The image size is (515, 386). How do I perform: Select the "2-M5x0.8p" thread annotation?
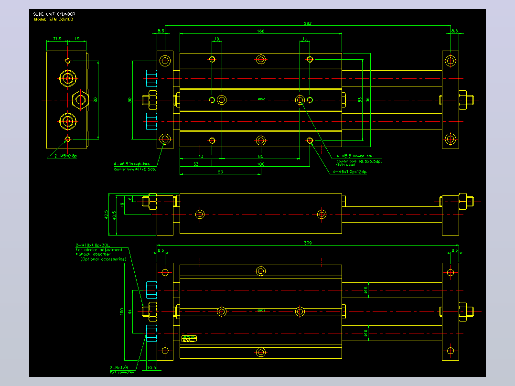click(65, 156)
